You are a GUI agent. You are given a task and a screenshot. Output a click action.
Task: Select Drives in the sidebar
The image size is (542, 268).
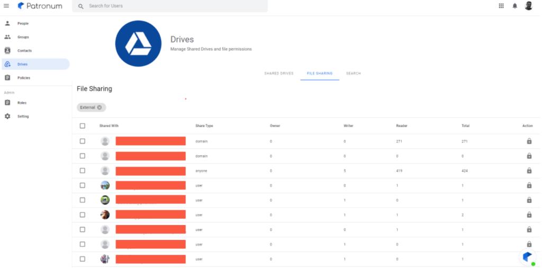[35, 64]
